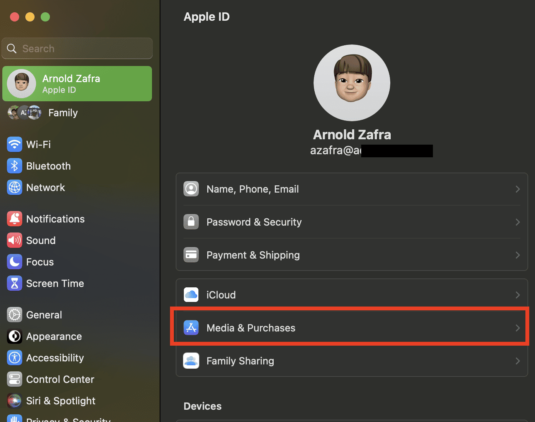
Task: Click the Media & Purchases App Store icon
Action: click(191, 328)
